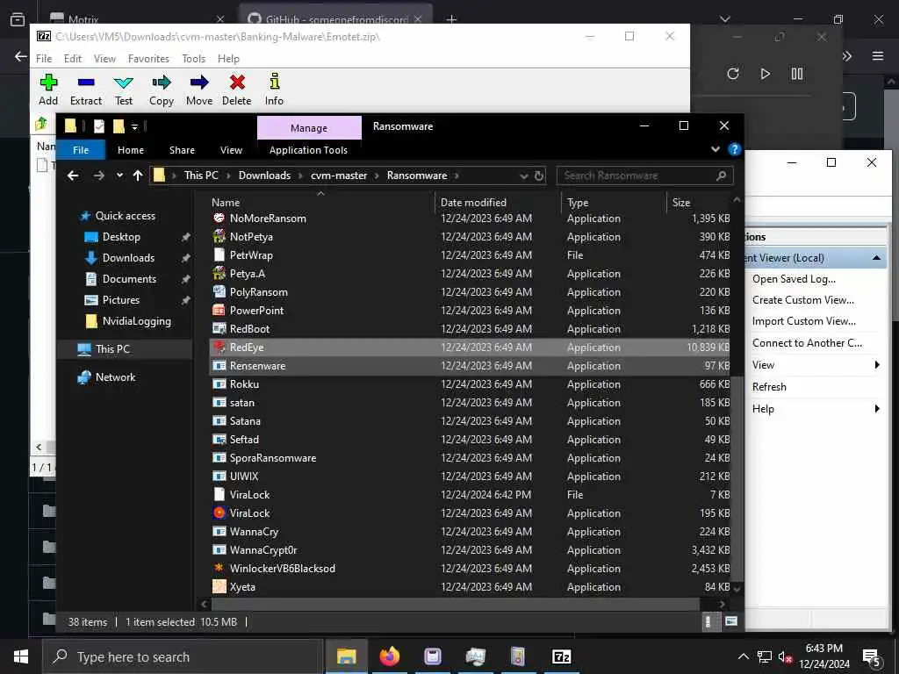Expand the address bar history dropdown
This screenshot has height=674, width=899.
[523, 176]
